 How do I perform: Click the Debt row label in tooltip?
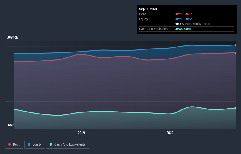(x=142, y=14)
